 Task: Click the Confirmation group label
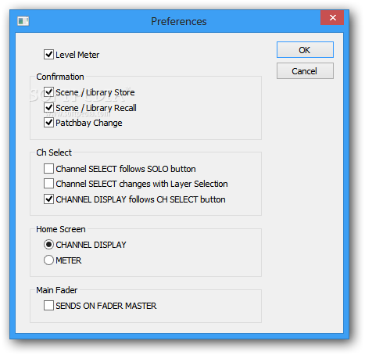60,77
